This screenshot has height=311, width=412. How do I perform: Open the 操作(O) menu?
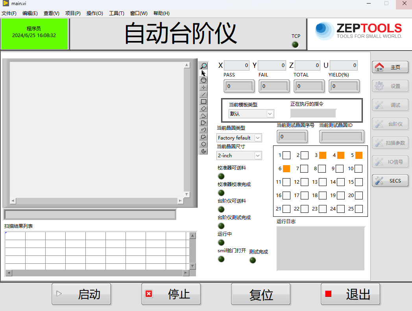tap(94, 13)
